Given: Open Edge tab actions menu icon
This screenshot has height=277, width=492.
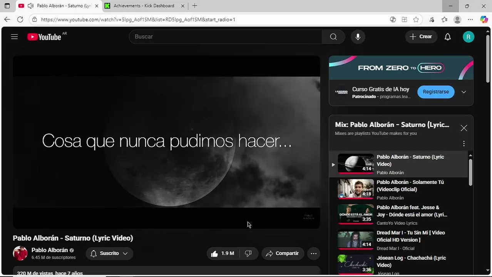Looking at the screenshot, I should [7, 6].
